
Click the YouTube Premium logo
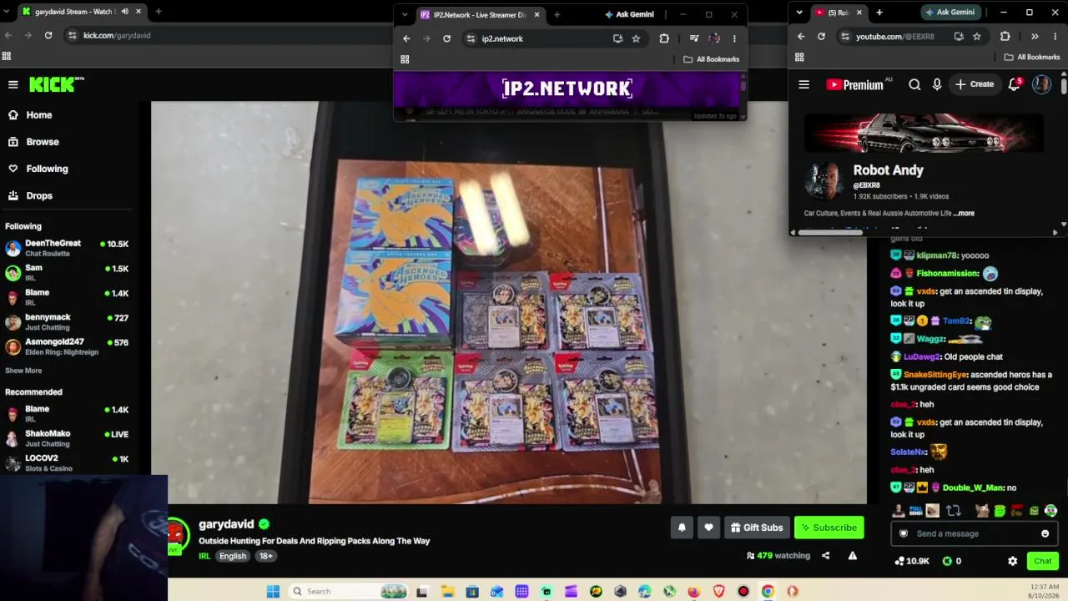click(x=854, y=84)
